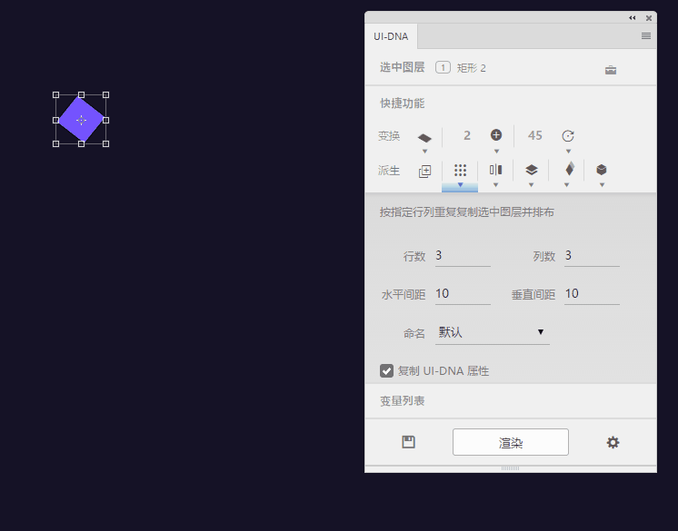Switch to the UI-DNA tab

click(x=391, y=36)
